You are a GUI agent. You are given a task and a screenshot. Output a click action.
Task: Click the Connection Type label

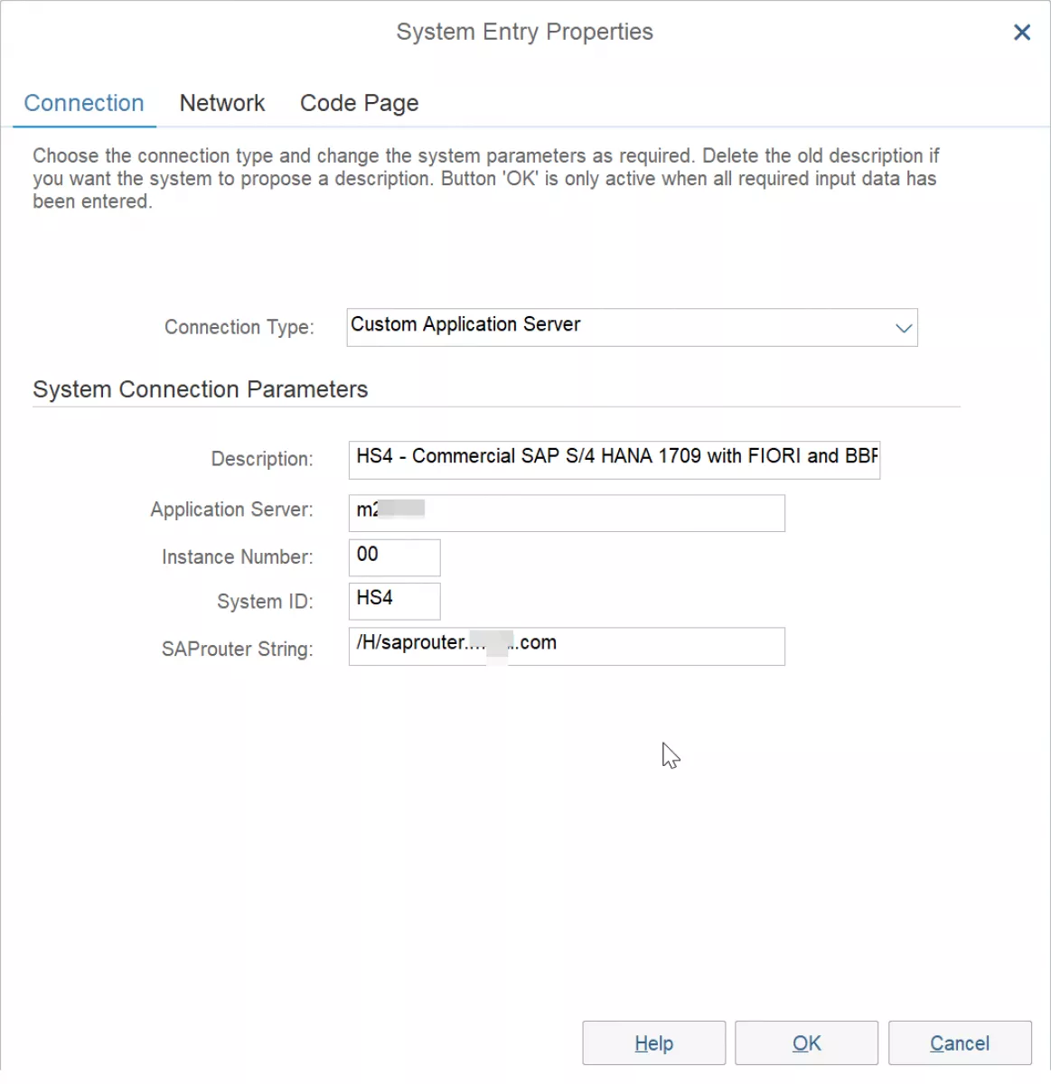(x=239, y=327)
